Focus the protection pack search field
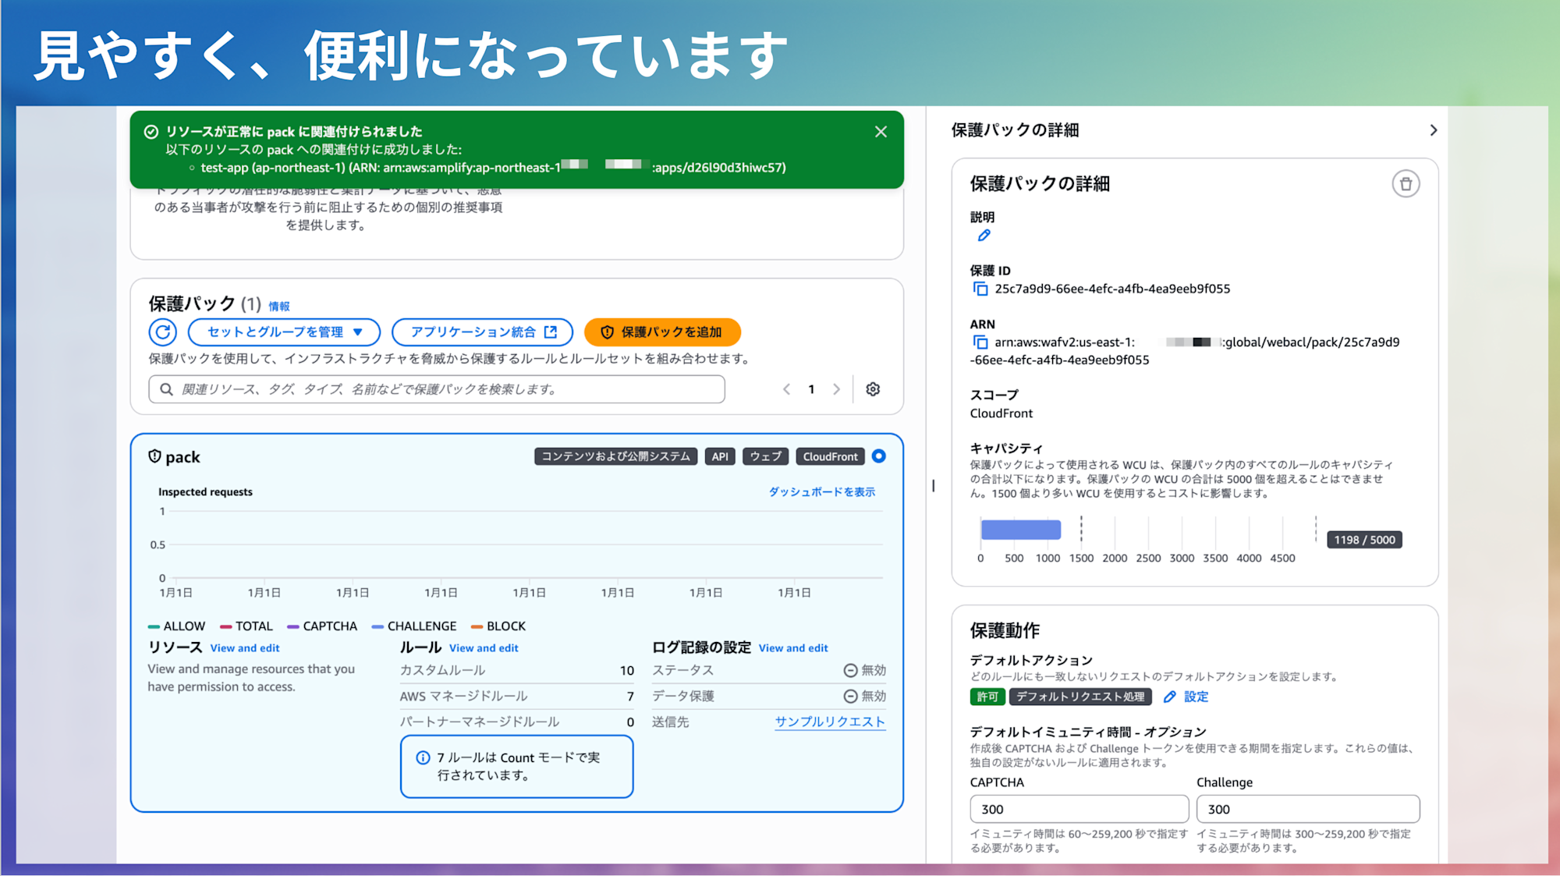The height and width of the screenshot is (876, 1560). [437, 389]
